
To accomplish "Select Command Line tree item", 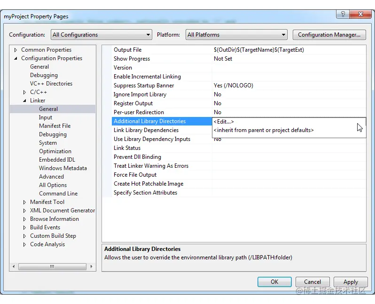I will click(x=58, y=194).
